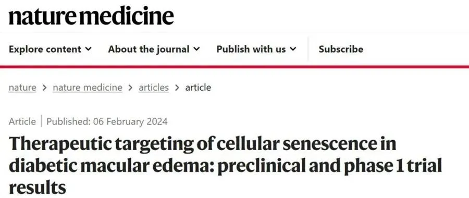The height and width of the screenshot is (198, 469).
Task: Click the Subscribe link
Action: click(341, 49)
